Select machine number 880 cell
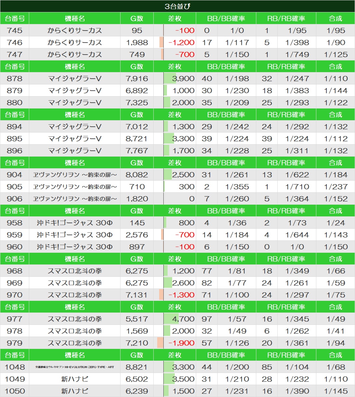Viewport: 355px width, 397px height. tap(15, 103)
